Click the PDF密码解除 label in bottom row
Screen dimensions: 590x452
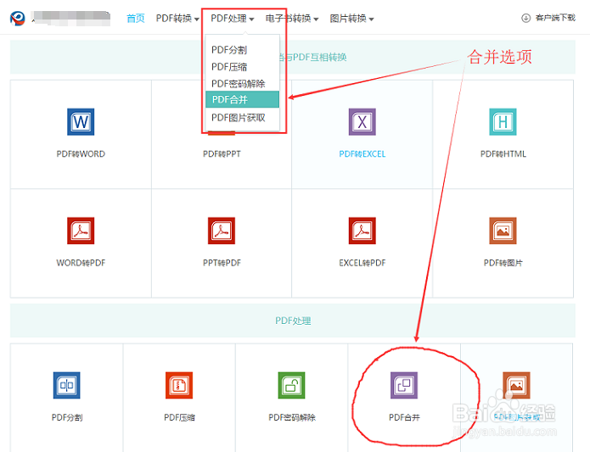(292, 417)
